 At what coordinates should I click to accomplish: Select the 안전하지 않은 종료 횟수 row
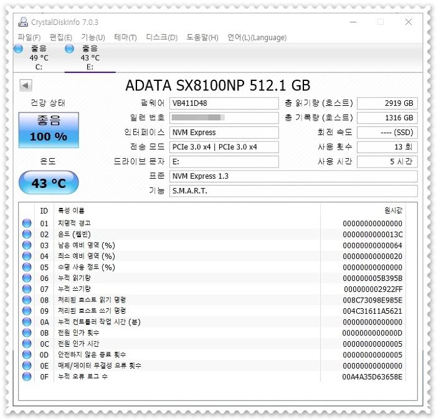212,354
